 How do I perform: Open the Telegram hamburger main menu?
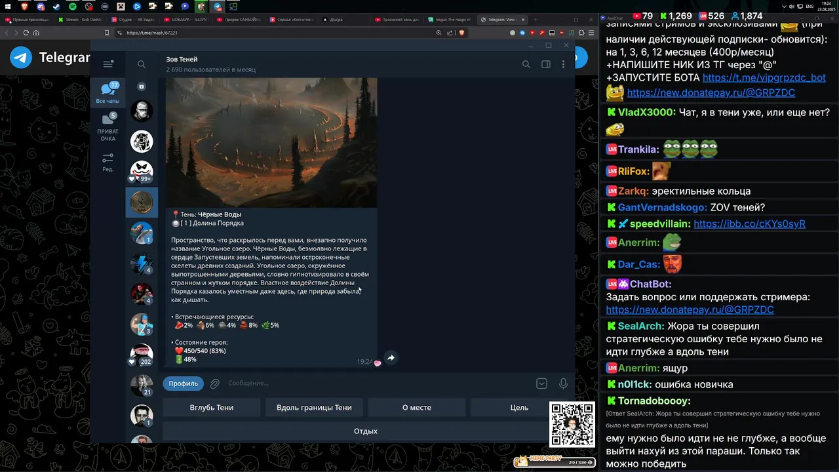[108, 64]
